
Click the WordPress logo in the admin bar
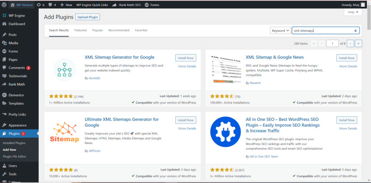pos(4,5)
